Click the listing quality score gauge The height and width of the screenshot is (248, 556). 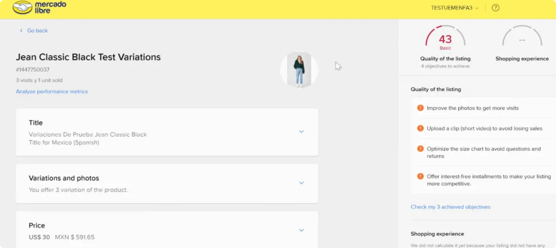pyautogui.click(x=445, y=40)
